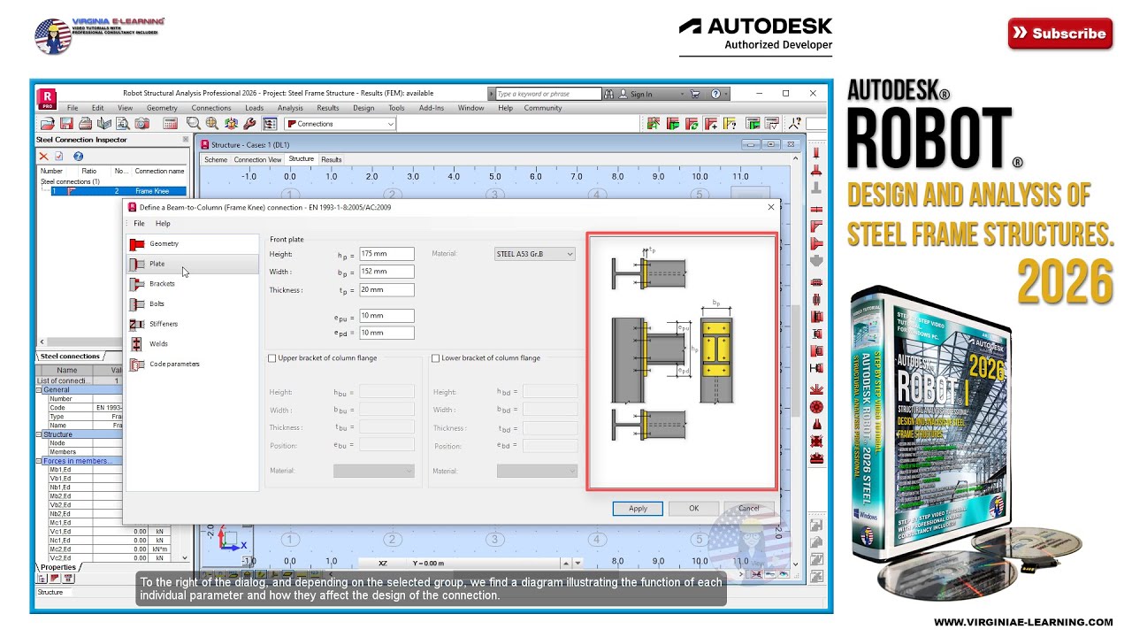Collapse Forces in members section
This screenshot has width=1132, height=637.
pyautogui.click(x=39, y=461)
